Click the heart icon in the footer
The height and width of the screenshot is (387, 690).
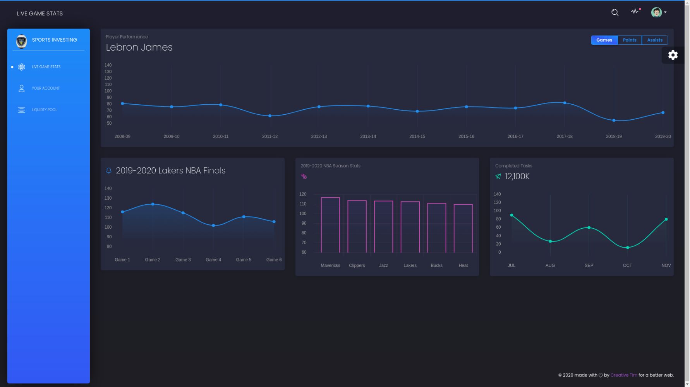(x=601, y=375)
